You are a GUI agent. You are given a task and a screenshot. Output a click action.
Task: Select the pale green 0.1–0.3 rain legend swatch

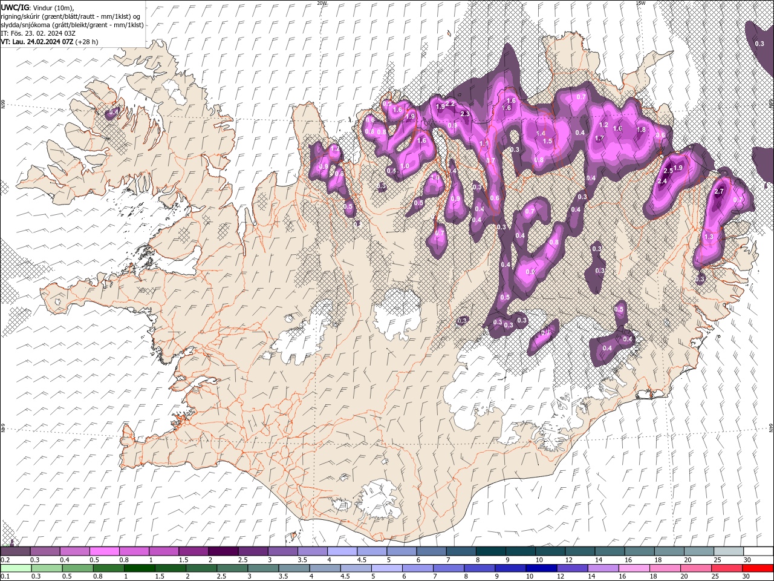coord(16,568)
